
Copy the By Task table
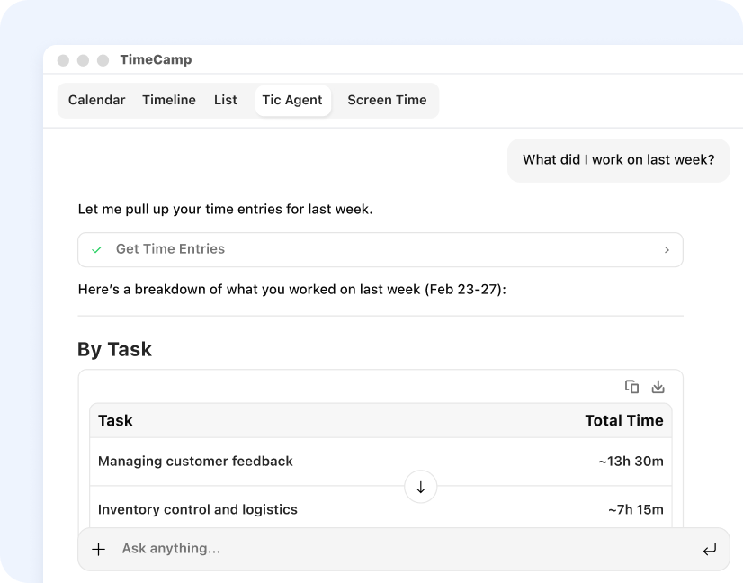click(x=631, y=387)
